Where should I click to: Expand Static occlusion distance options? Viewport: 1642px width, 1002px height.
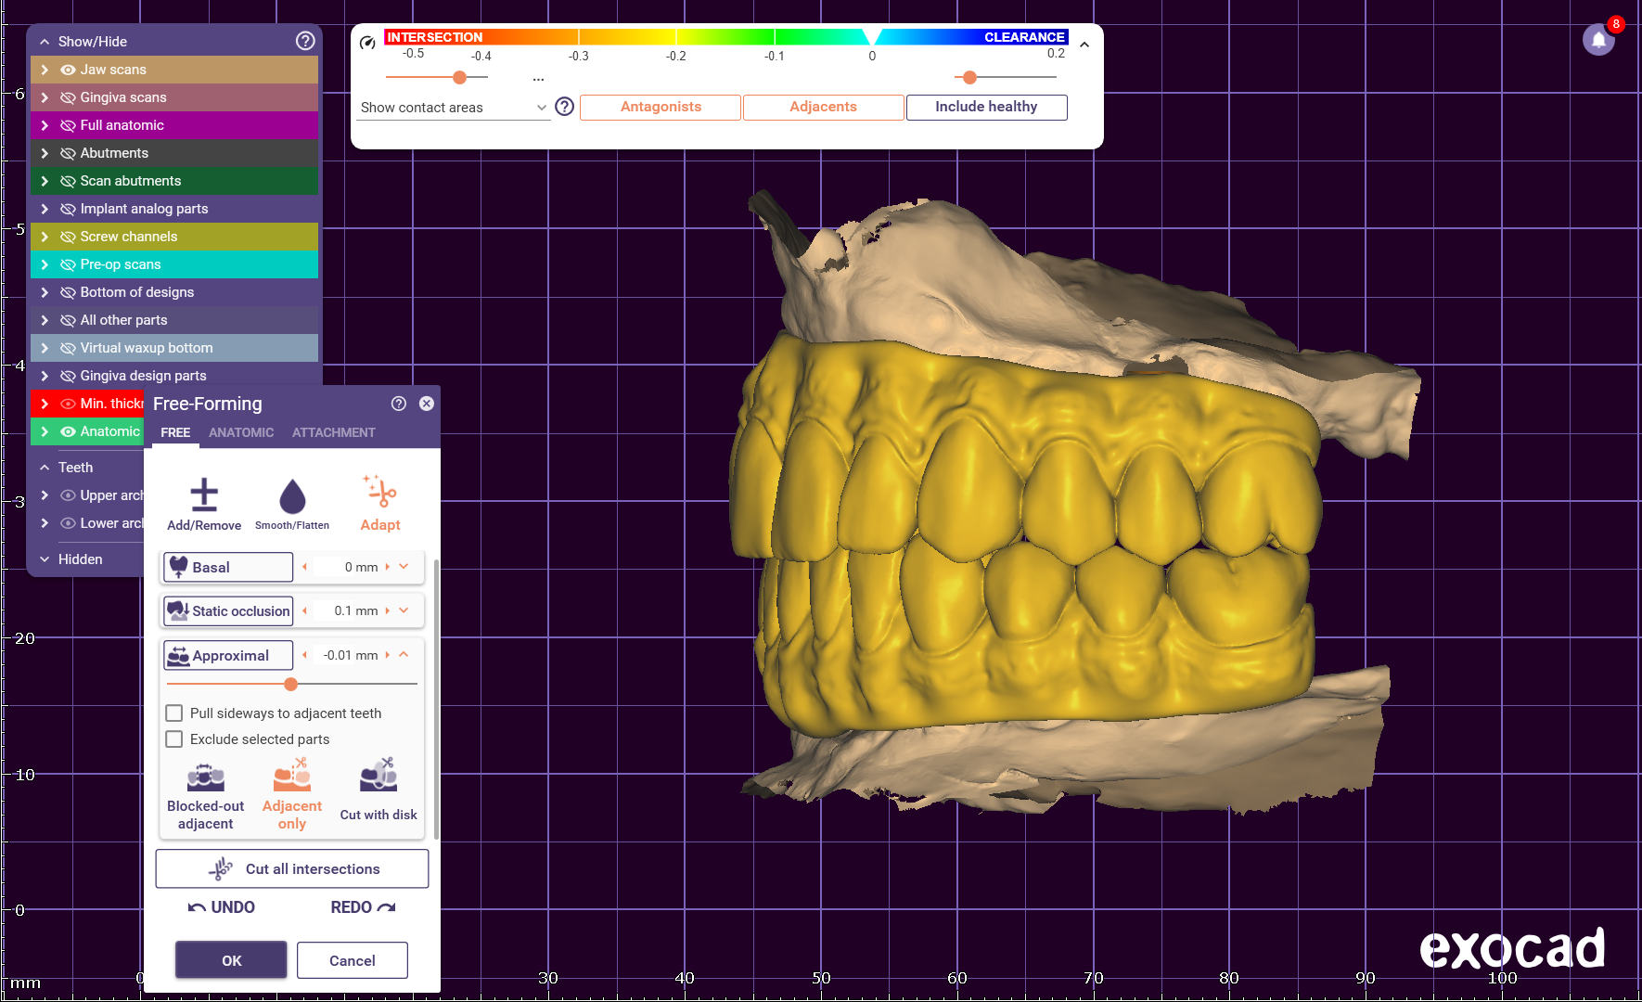404,610
